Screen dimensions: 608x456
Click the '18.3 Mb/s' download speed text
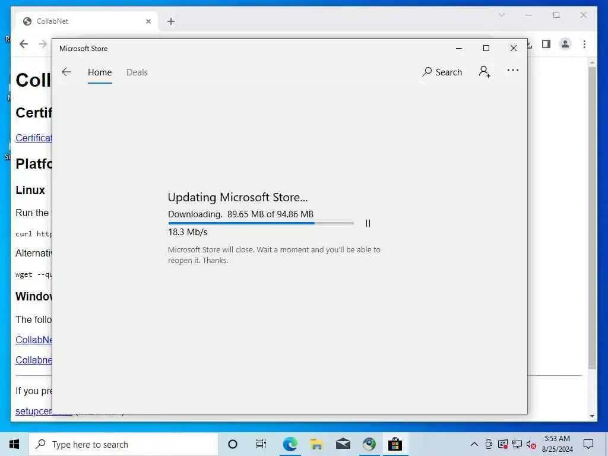pyautogui.click(x=188, y=232)
